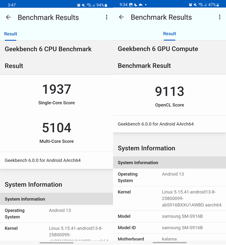Tap moon icon in right status bar

(136, 5)
